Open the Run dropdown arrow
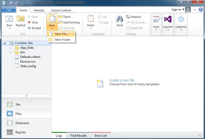The image size is (205, 139). [9, 28]
